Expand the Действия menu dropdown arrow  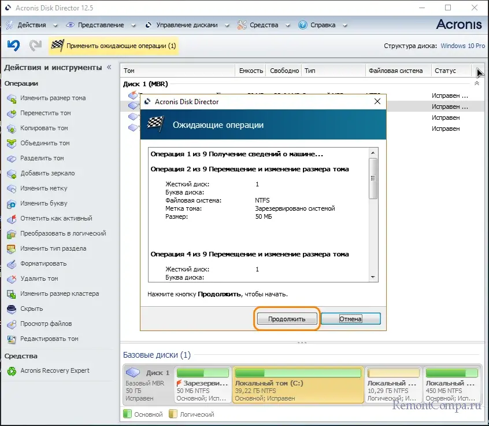coord(55,25)
